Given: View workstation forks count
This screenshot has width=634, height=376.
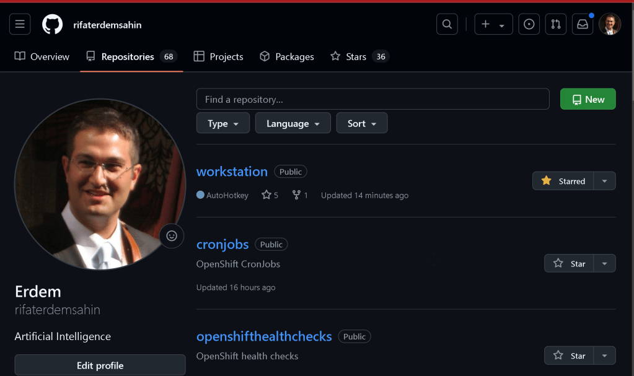Looking at the screenshot, I should (x=300, y=195).
